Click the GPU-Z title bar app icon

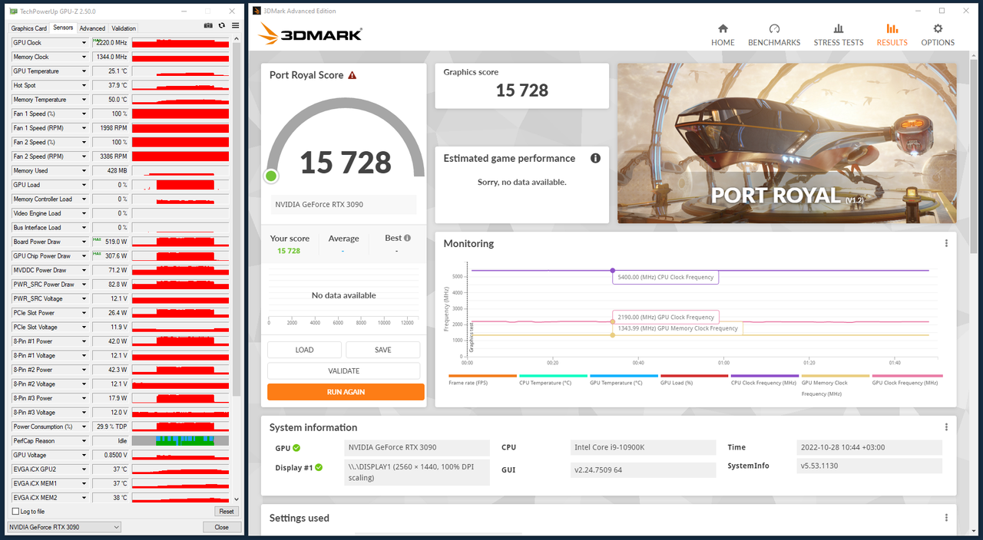coord(12,12)
